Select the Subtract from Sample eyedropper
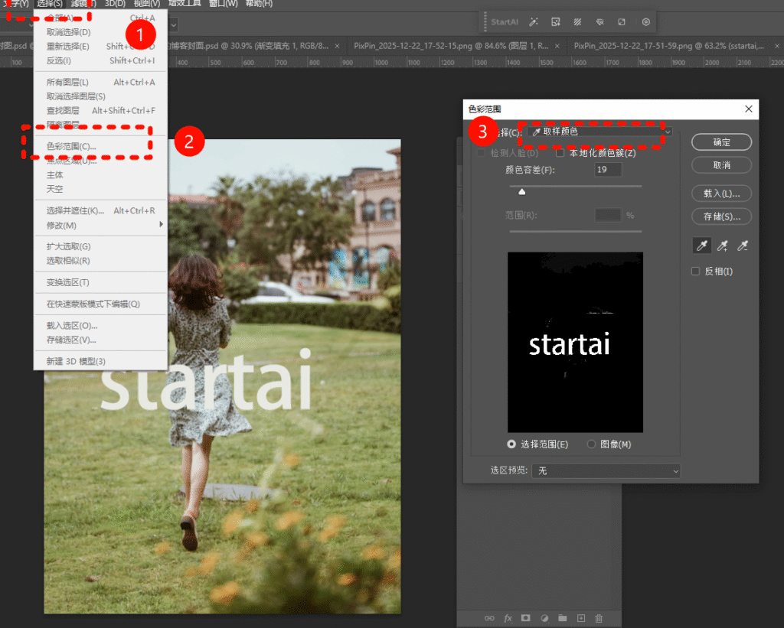This screenshot has width=784, height=628. click(741, 246)
